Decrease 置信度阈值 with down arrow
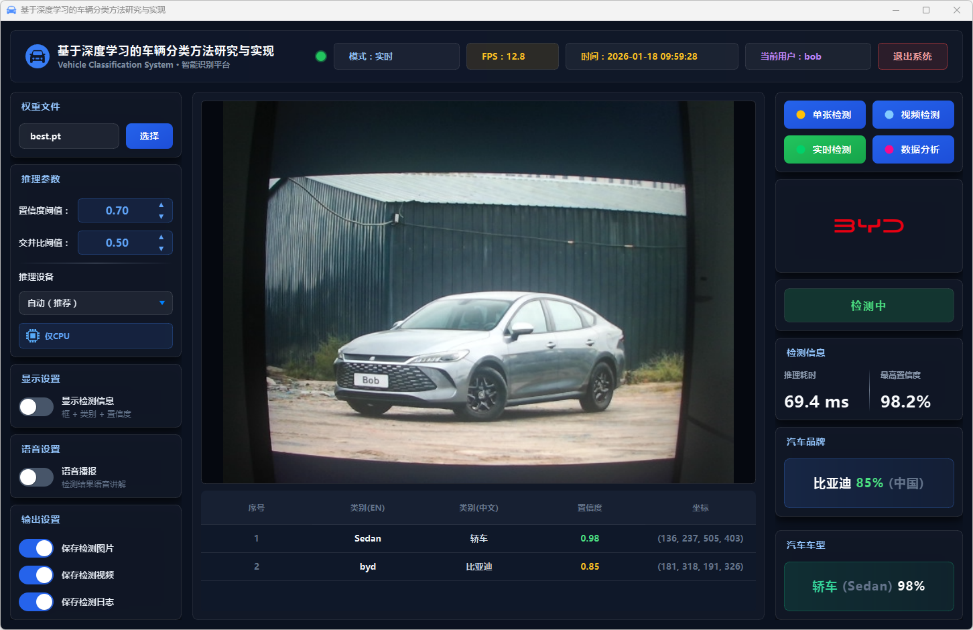The width and height of the screenshot is (973, 630). (x=161, y=216)
